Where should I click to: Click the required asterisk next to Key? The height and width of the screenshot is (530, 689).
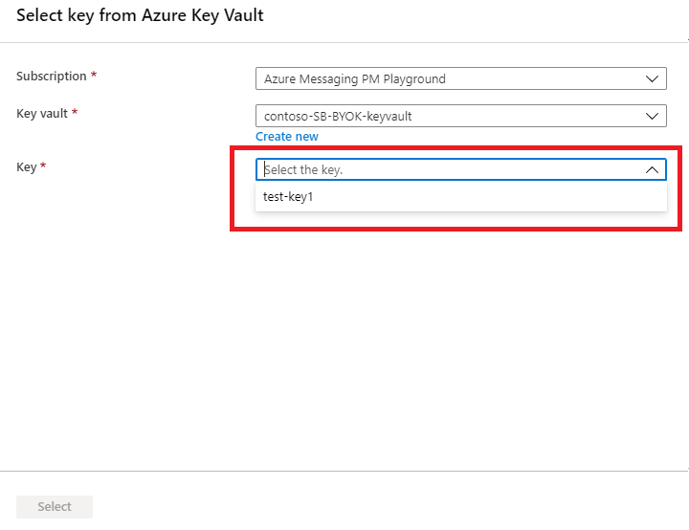[43, 167]
